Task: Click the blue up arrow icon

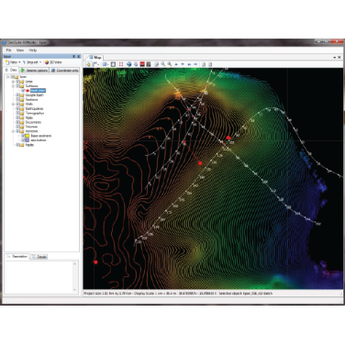Action: click(x=176, y=64)
